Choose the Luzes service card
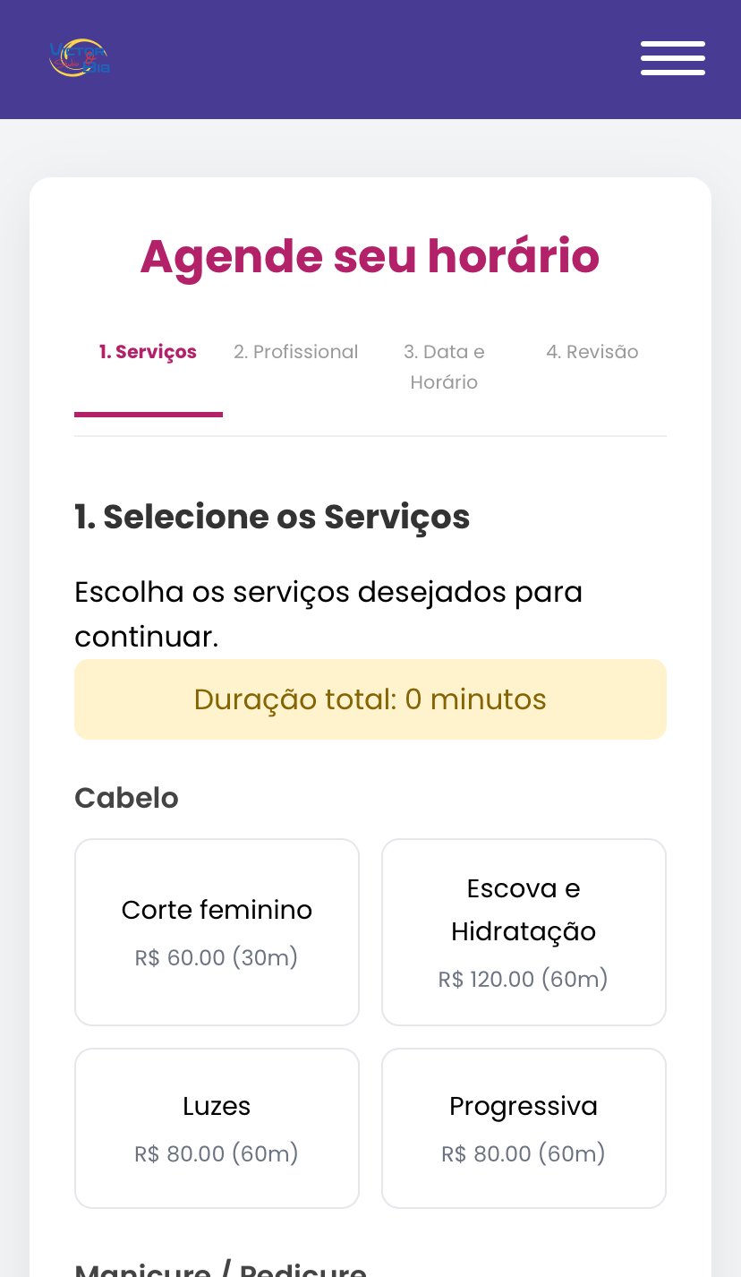 [x=217, y=1127]
